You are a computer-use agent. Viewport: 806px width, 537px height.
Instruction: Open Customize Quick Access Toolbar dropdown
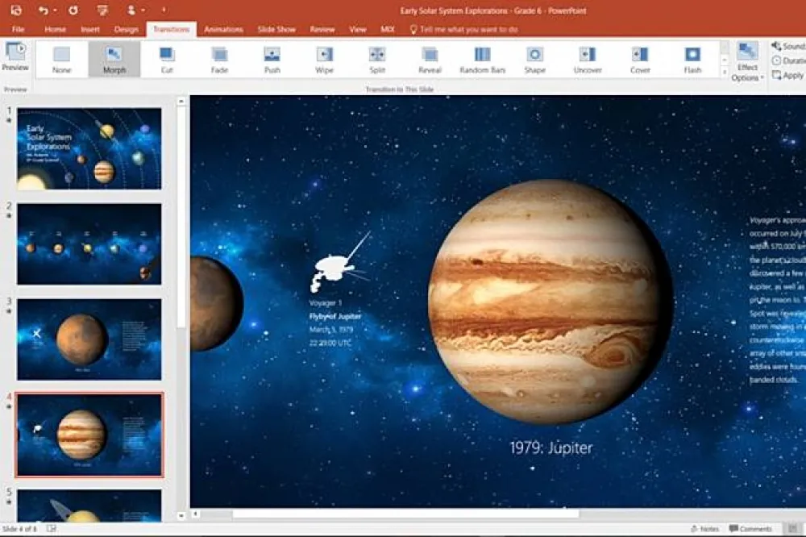click(164, 10)
